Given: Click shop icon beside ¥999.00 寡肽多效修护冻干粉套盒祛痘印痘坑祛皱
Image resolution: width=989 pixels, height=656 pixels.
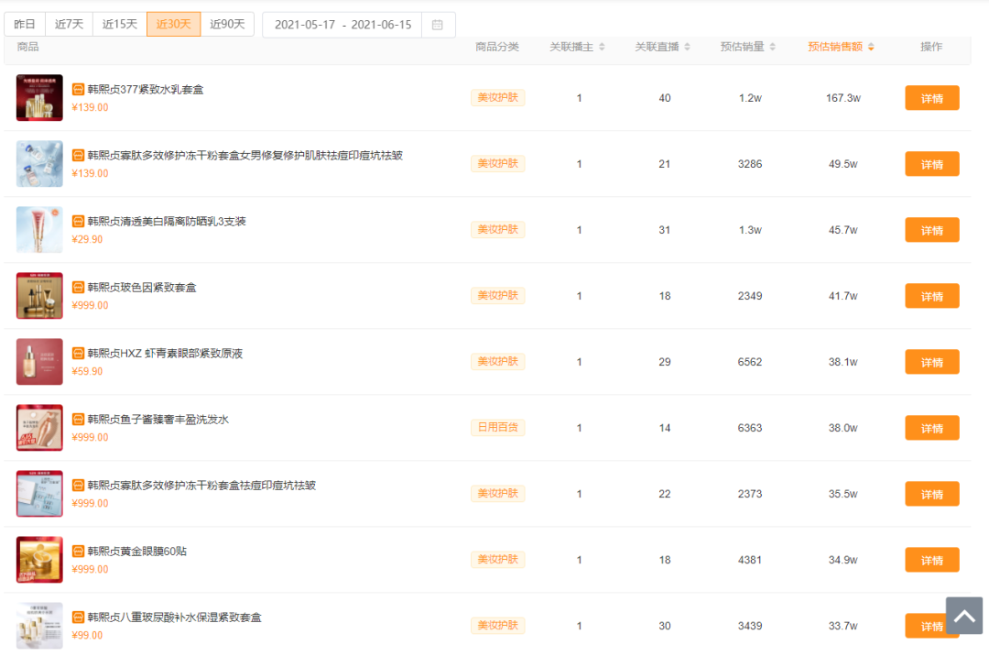Looking at the screenshot, I should coord(78,486).
